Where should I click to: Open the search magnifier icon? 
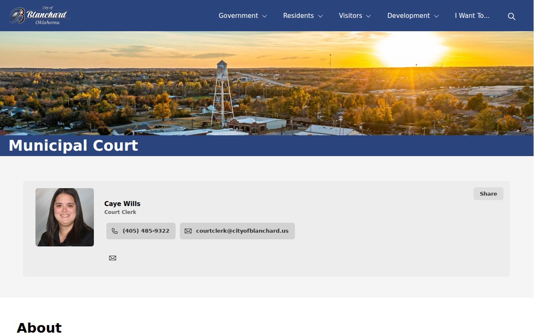point(511,16)
